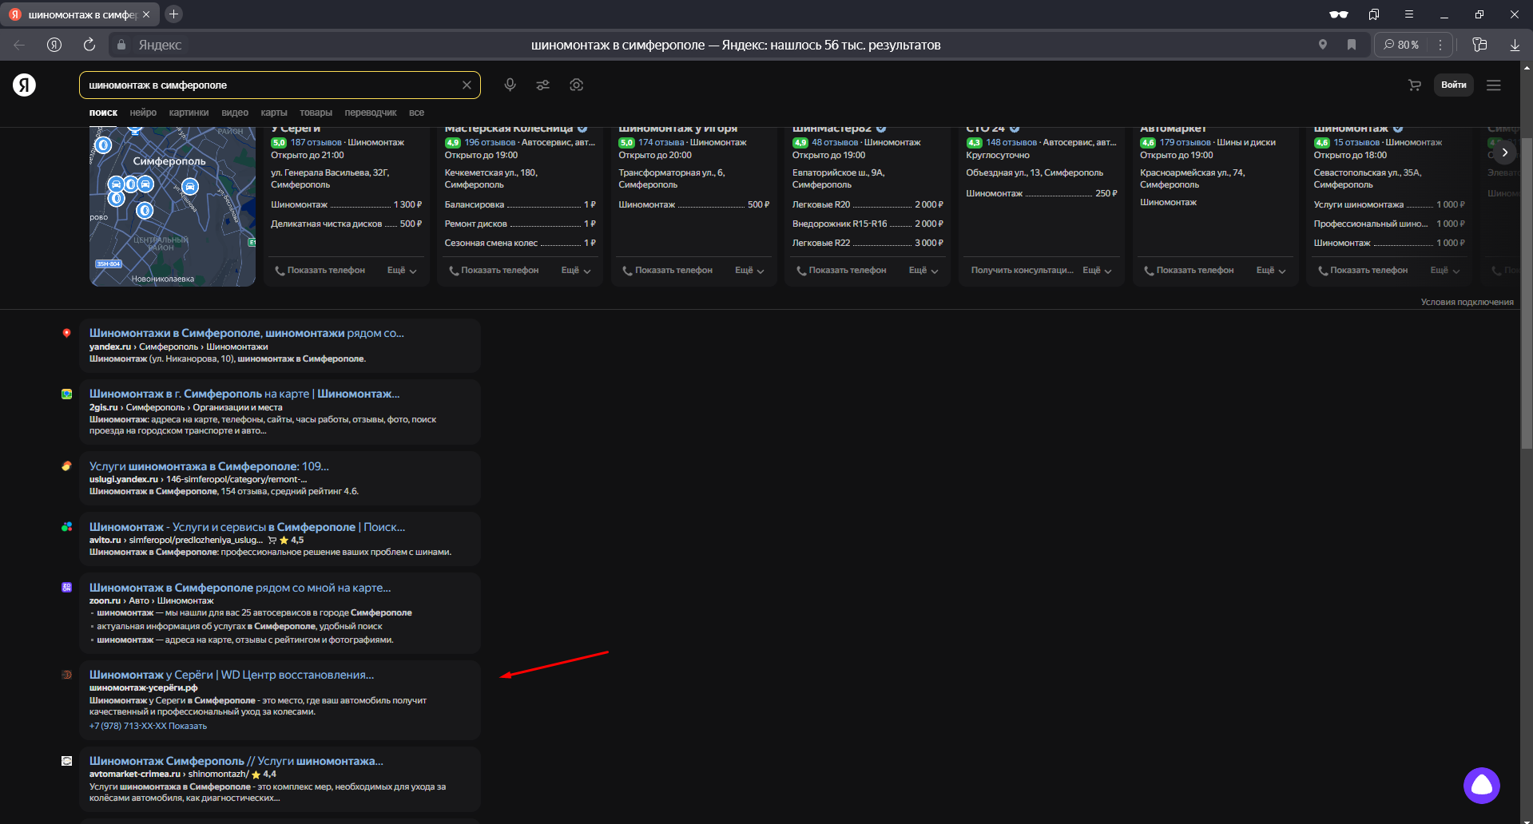Viewport: 1533px width, 824px height.
Task: Select the карты search tab
Action: pyautogui.click(x=274, y=113)
